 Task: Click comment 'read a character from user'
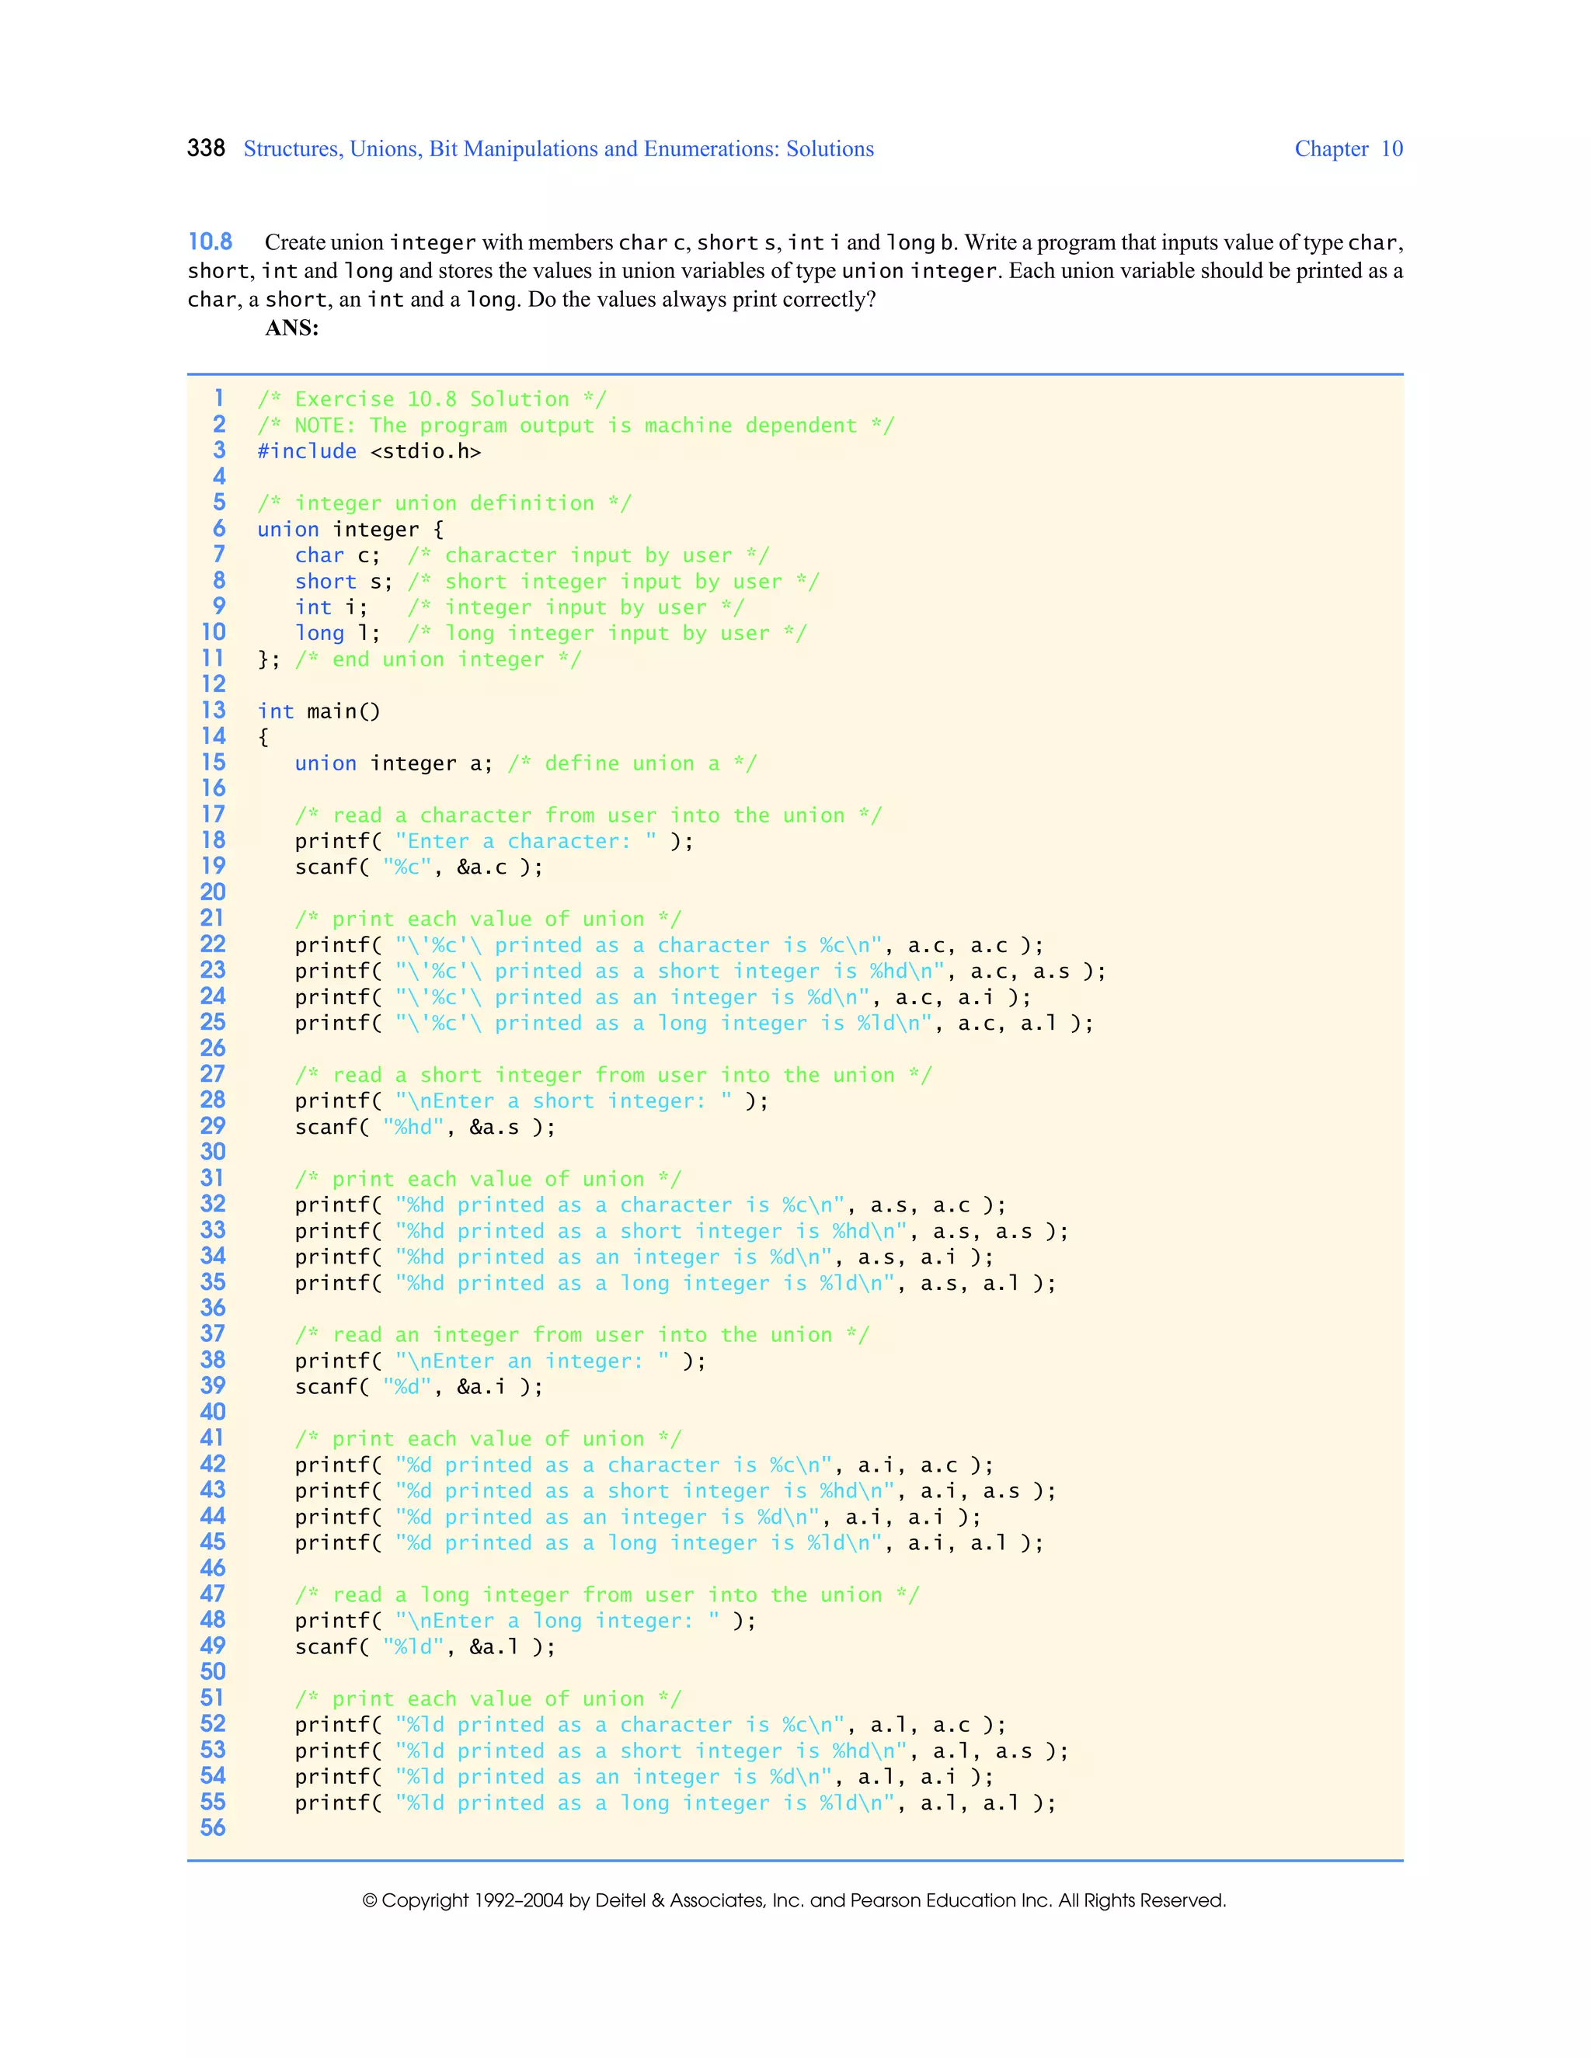pos(589,815)
